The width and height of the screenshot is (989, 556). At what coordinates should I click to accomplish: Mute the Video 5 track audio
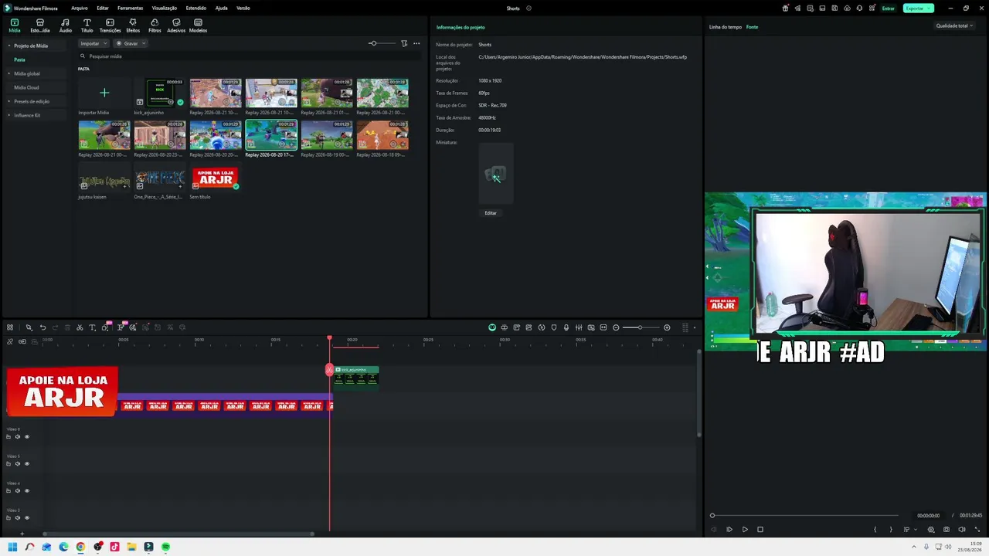[18, 464]
